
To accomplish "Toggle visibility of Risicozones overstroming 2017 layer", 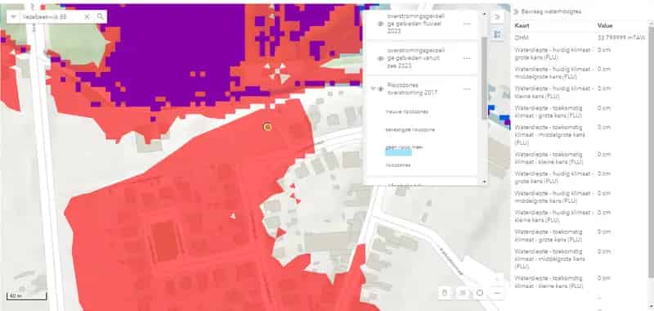I will [x=380, y=89].
